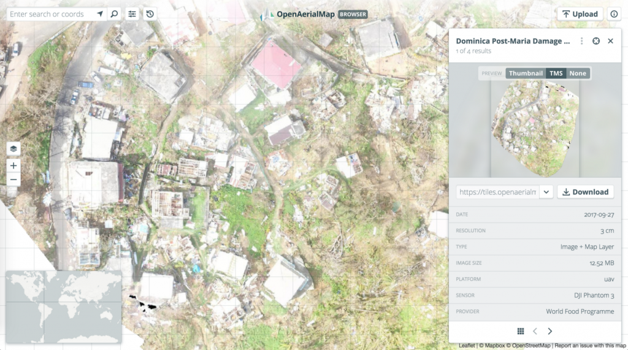Open the history clock icon
The width and height of the screenshot is (628, 350).
point(150,14)
